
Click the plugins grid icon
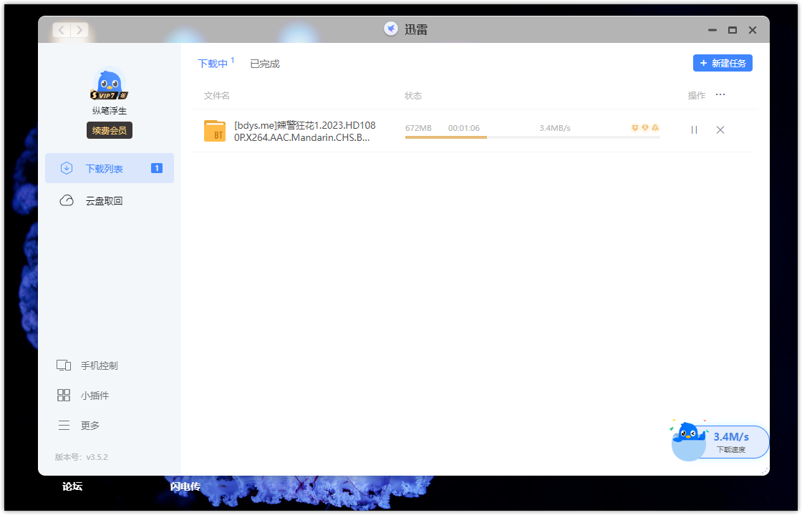click(64, 396)
